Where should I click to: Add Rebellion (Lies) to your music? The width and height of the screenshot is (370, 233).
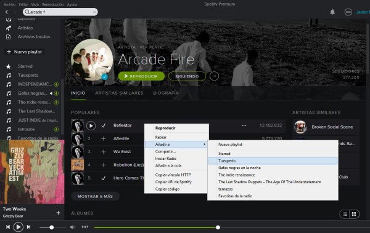(x=104, y=165)
